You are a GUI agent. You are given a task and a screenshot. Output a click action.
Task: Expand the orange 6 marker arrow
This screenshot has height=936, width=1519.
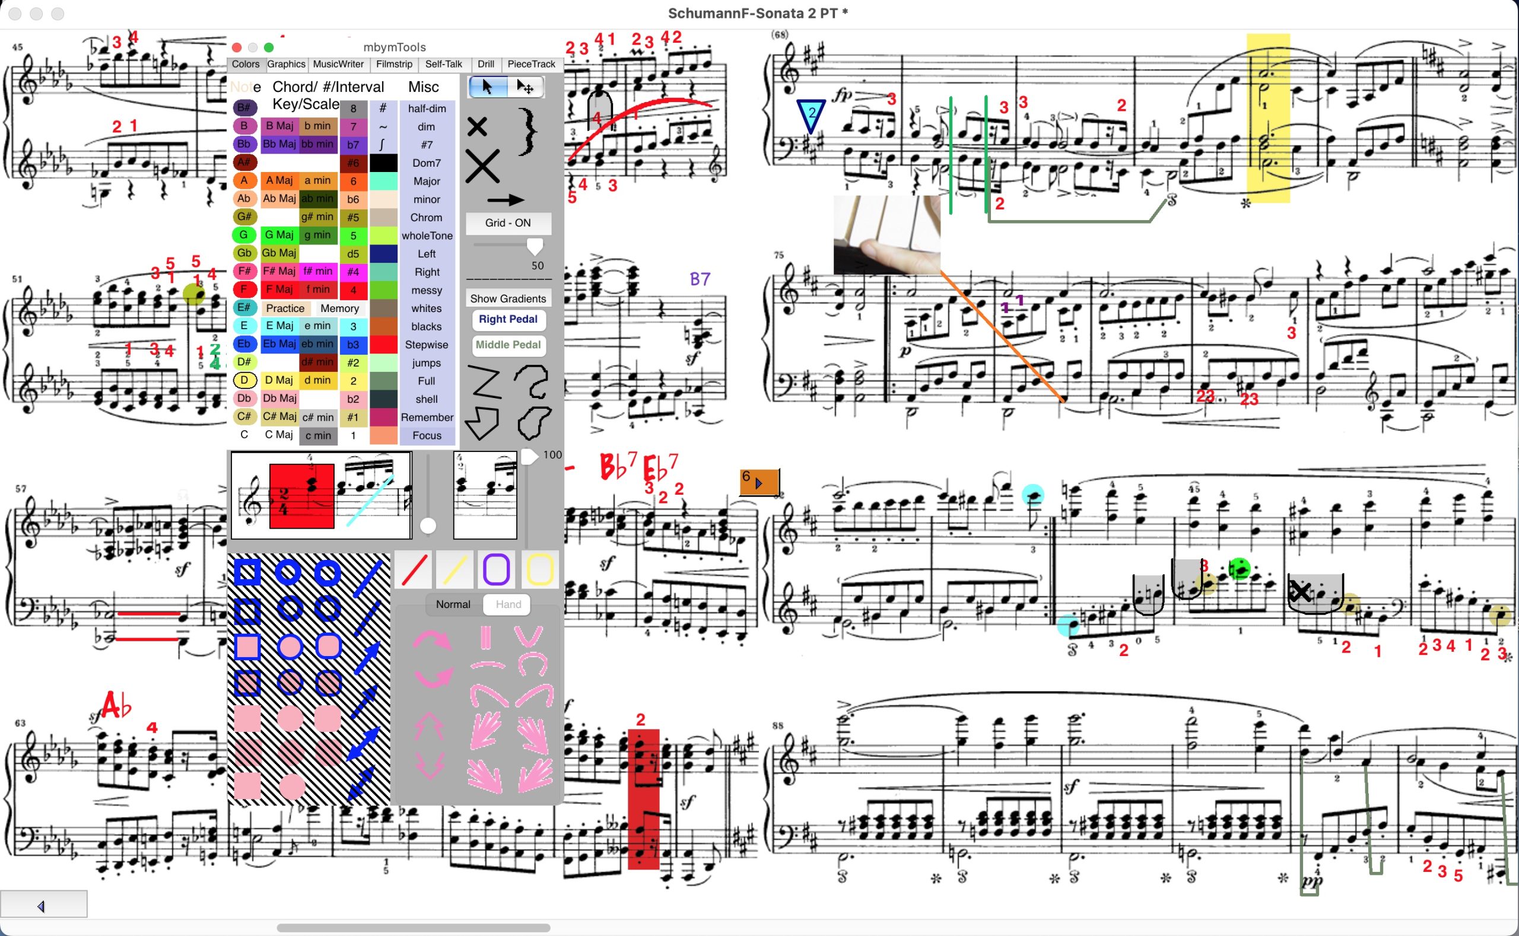pos(759,483)
